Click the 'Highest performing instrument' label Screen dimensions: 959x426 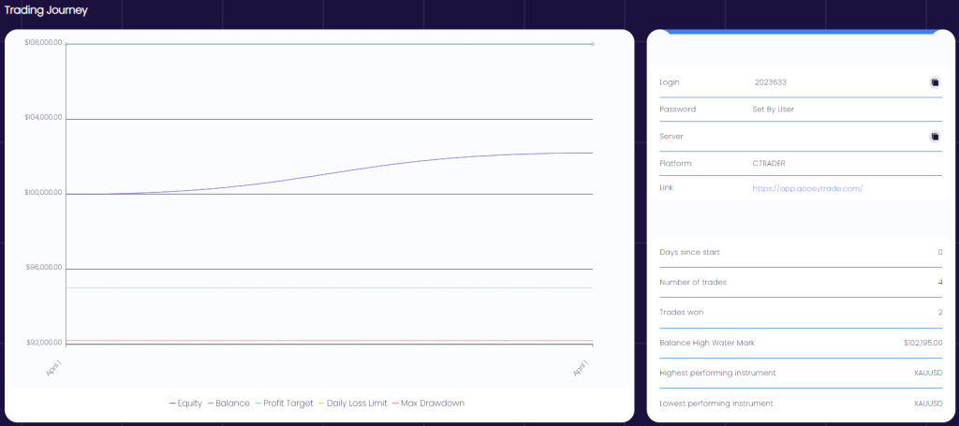(x=717, y=373)
